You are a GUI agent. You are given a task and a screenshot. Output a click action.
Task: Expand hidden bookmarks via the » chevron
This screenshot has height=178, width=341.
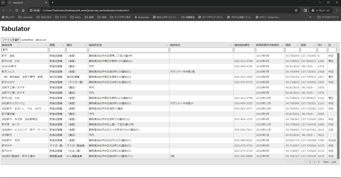[x=310, y=17]
